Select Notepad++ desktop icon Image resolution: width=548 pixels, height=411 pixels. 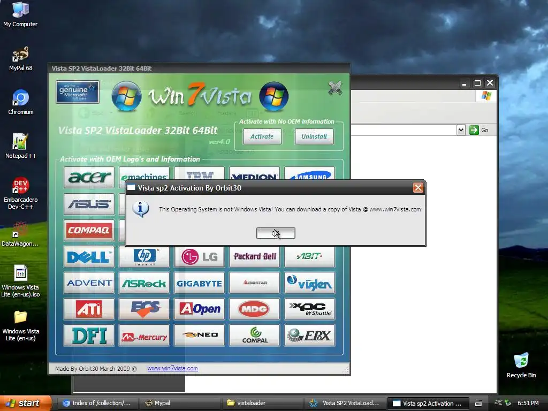[21, 146]
